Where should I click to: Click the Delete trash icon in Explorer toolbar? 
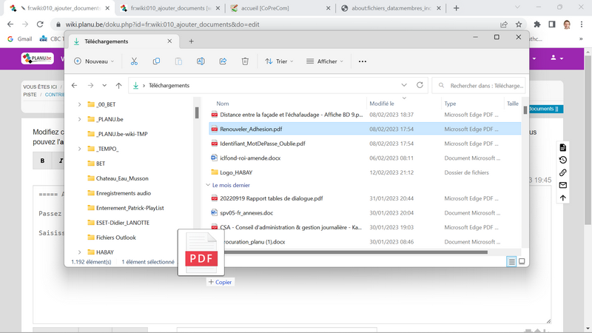coord(245,61)
